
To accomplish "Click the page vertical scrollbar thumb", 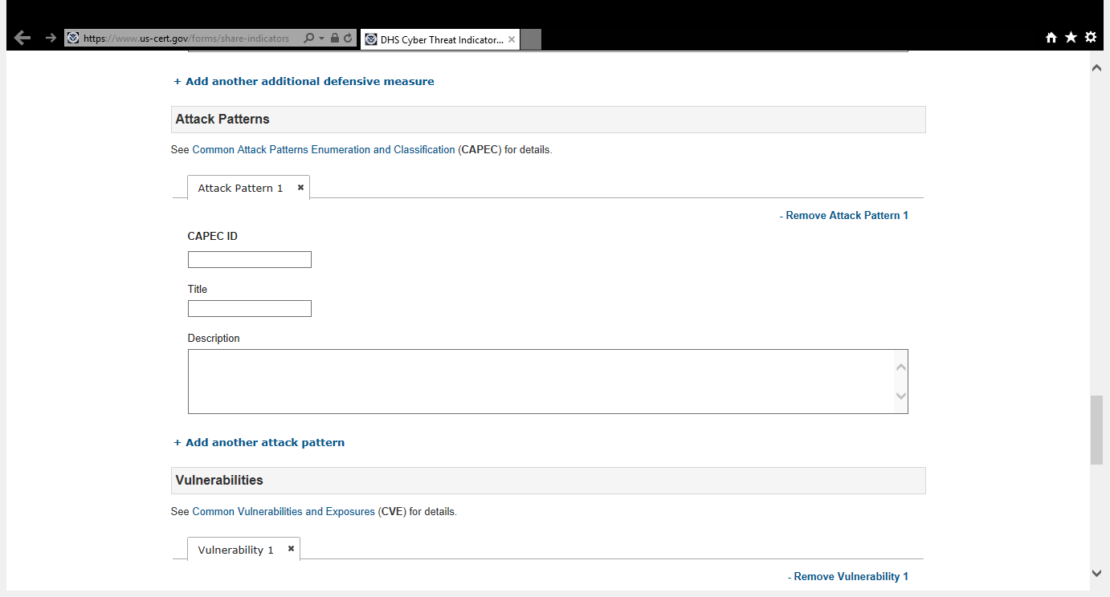I will [1096, 429].
